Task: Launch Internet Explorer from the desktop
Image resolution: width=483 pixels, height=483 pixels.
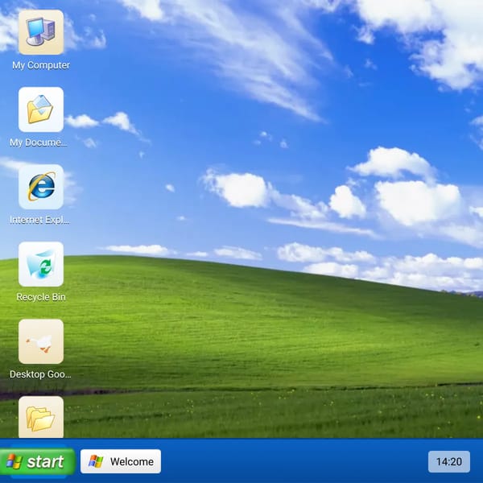Action: click(41, 187)
